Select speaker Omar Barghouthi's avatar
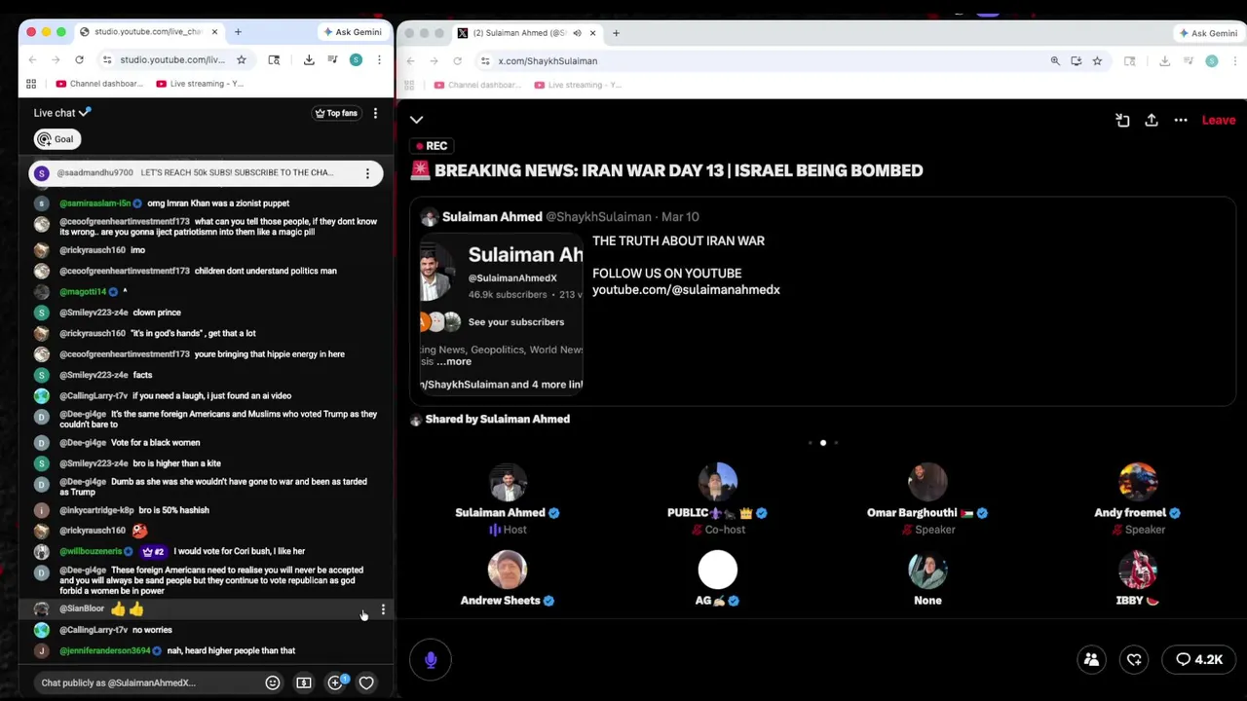 927,483
